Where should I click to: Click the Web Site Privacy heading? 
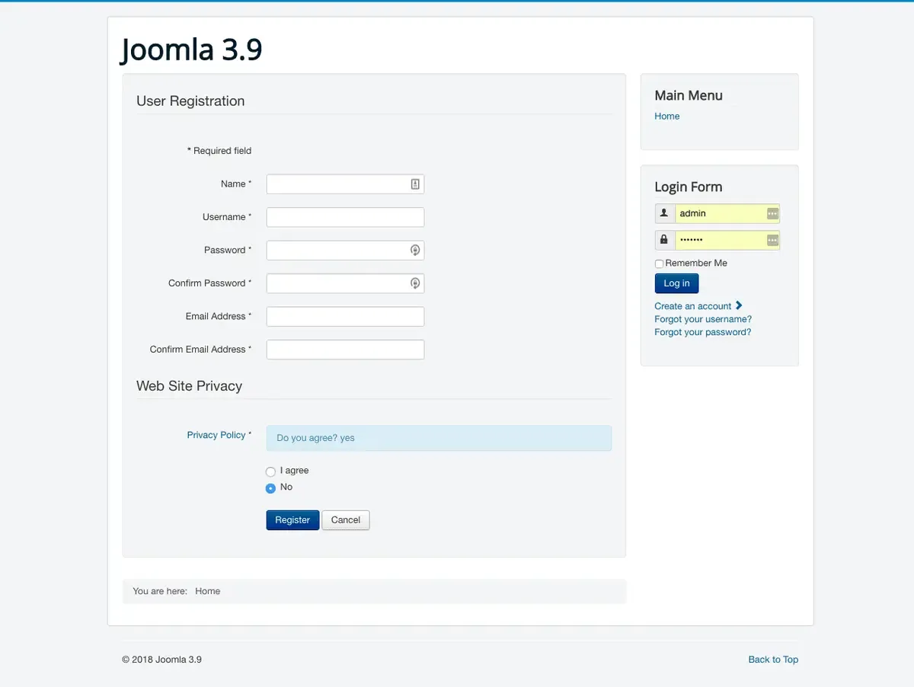(189, 386)
